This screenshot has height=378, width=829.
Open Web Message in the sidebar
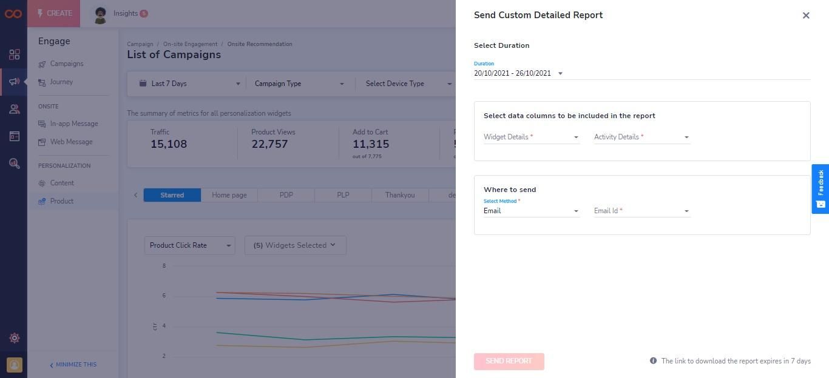(71, 142)
